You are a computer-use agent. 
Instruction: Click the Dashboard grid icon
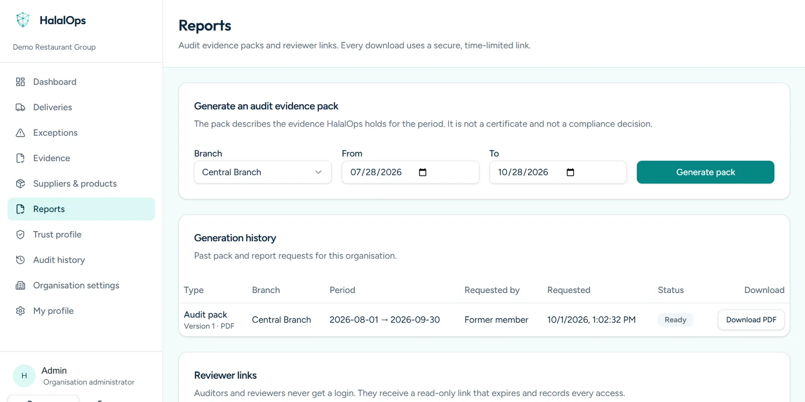click(x=20, y=82)
